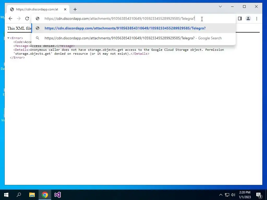Open Chrome's three-dot menu
267x200 pixels.
coord(257,18)
